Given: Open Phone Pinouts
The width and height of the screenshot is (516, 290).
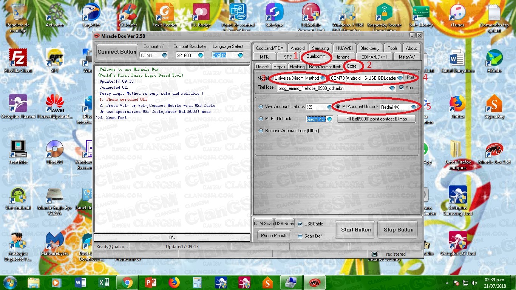Looking at the screenshot, I should [274, 236].
